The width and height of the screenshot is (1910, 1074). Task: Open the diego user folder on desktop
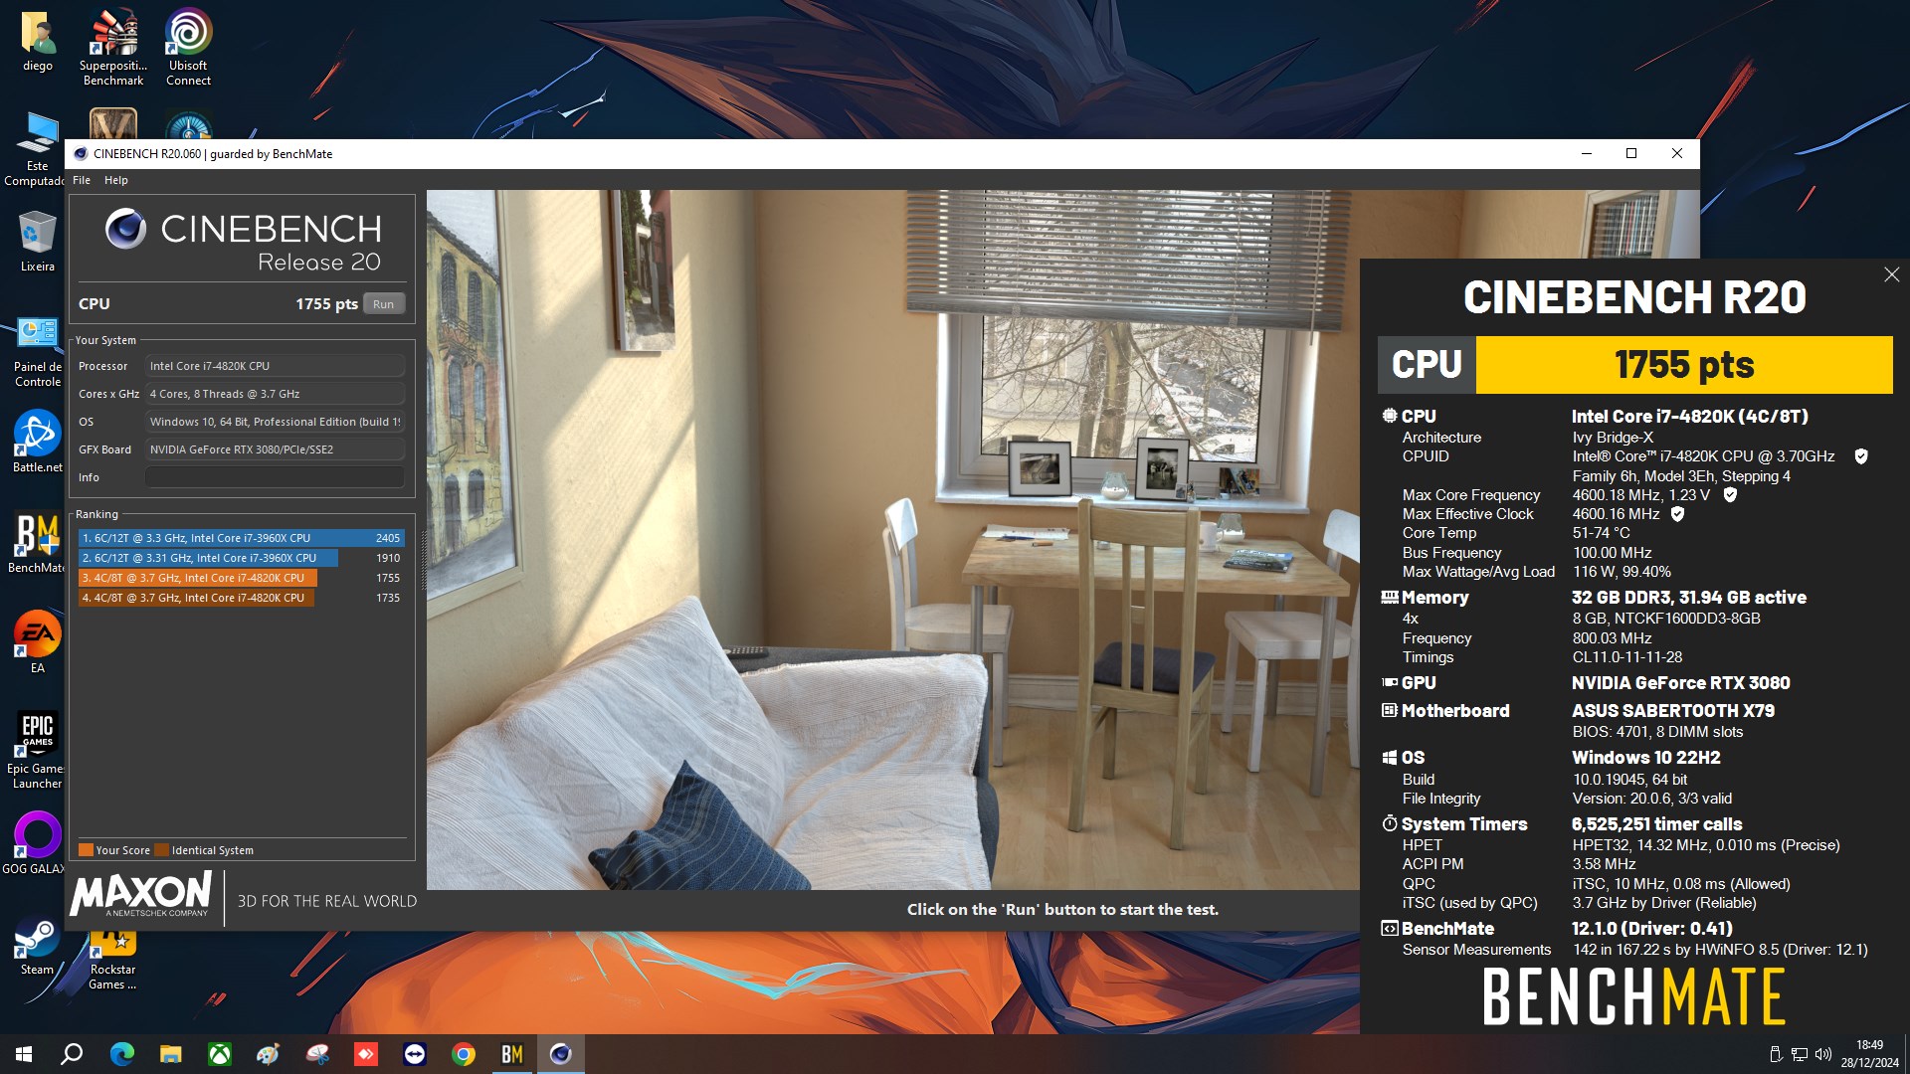coord(38,42)
